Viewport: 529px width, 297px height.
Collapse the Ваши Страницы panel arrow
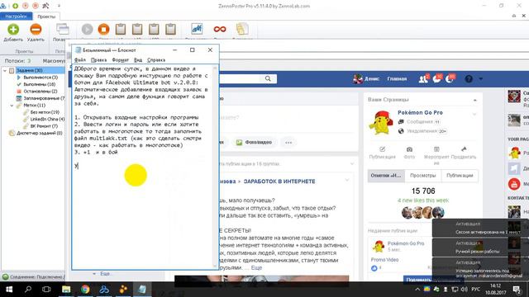coord(475,100)
